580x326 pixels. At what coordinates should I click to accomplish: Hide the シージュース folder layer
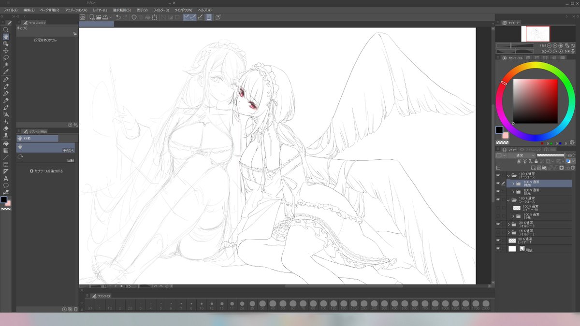pyautogui.click(x=498, y=199)
